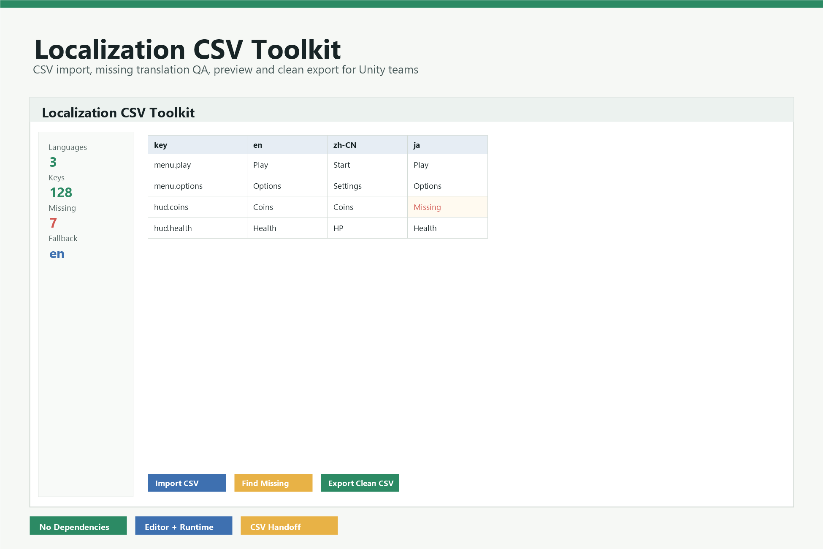Select the hud.coins key cell
Screen dimensions: 823x549
click(x=198, y=207)
